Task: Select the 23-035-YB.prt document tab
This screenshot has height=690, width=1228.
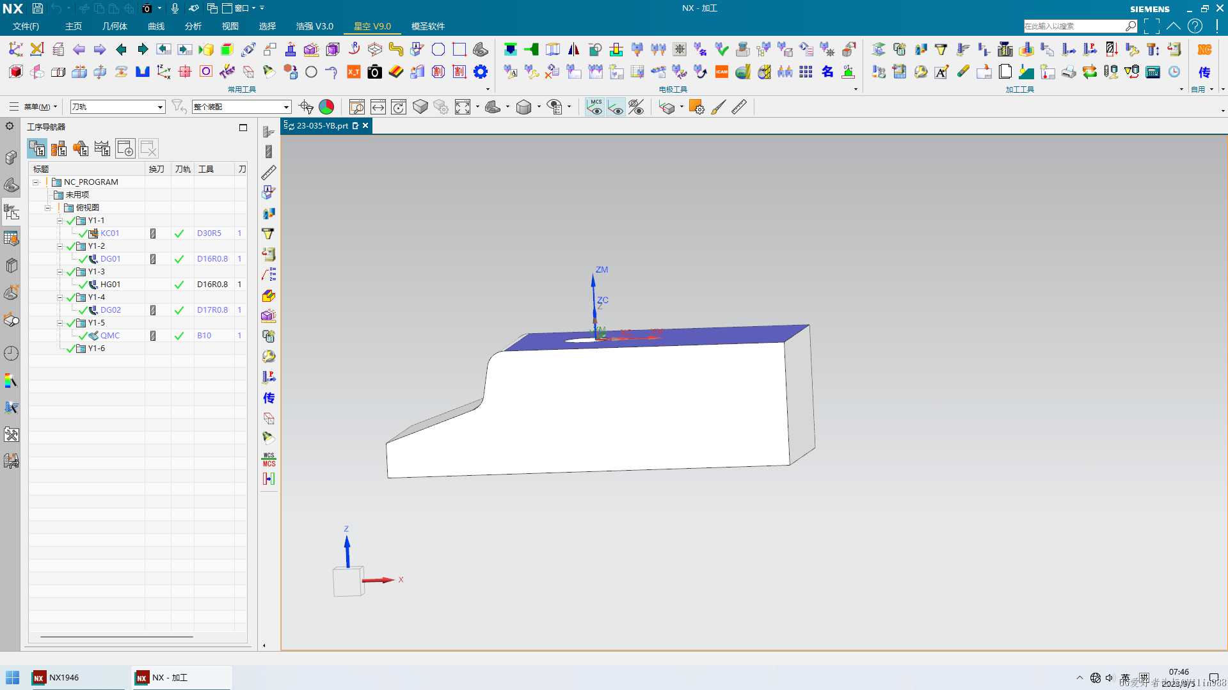Action: click(326, 126)
